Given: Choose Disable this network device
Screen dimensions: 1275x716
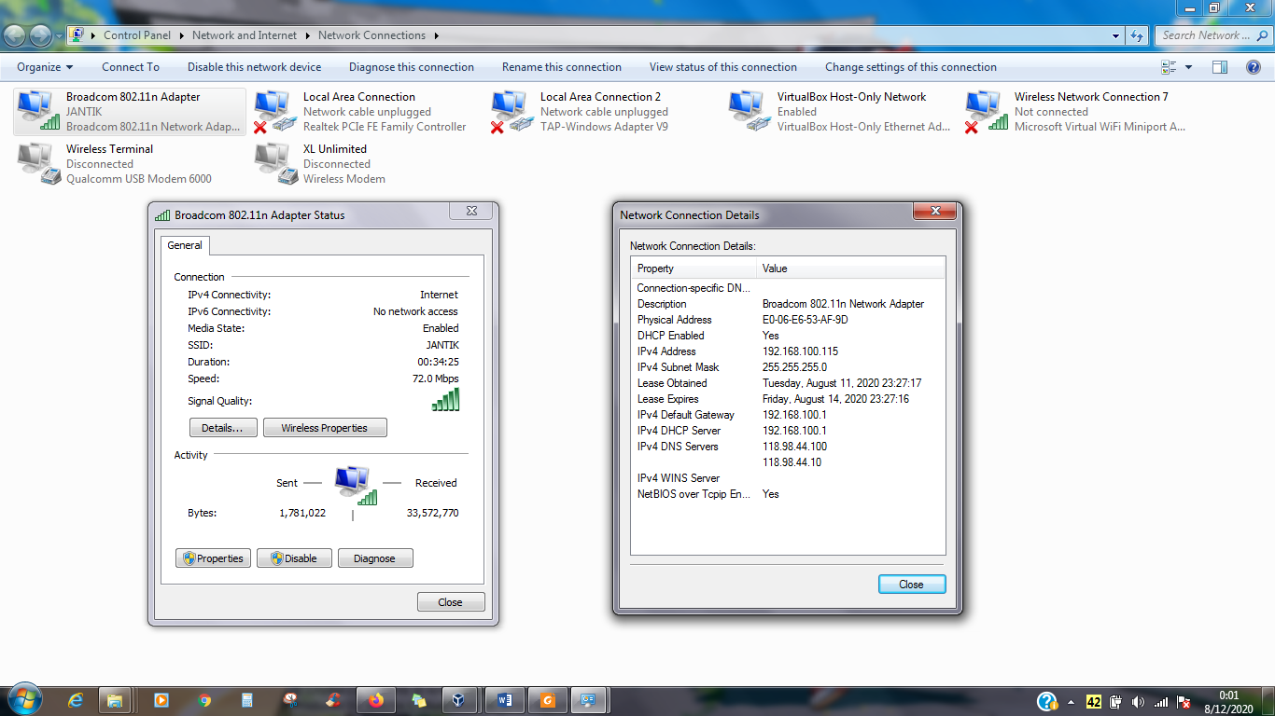Looking at the screenshot, I should (x=254, y=67).
